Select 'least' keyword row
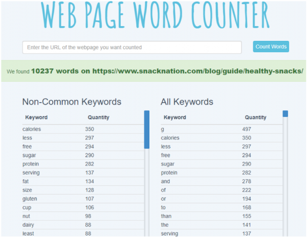This screenshot has width=307, height=237. 83,233
